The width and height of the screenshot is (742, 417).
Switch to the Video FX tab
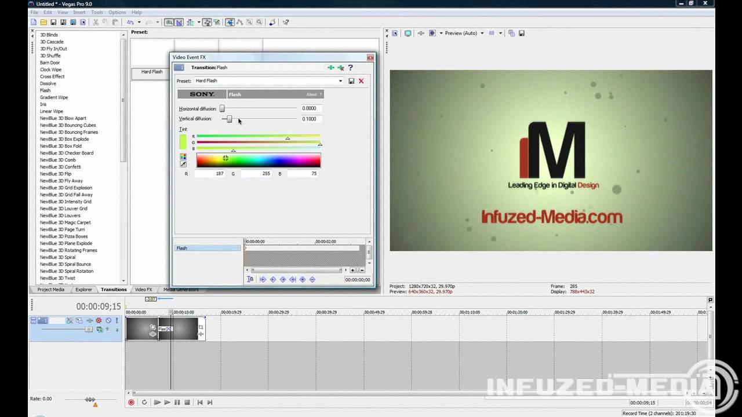click(x=143, y=290)
